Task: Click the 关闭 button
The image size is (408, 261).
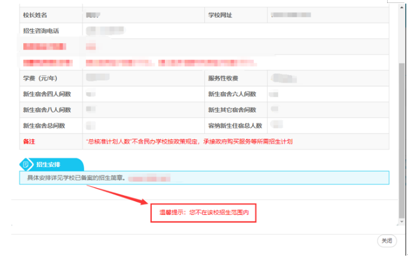Action: [386, 241]
